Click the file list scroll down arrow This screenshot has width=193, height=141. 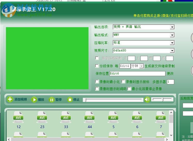(171, 135)
